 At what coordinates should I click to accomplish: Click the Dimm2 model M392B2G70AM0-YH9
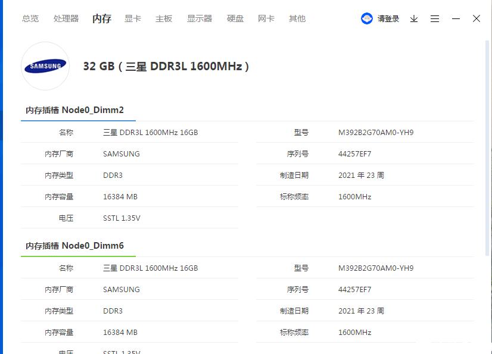point(376,132)
